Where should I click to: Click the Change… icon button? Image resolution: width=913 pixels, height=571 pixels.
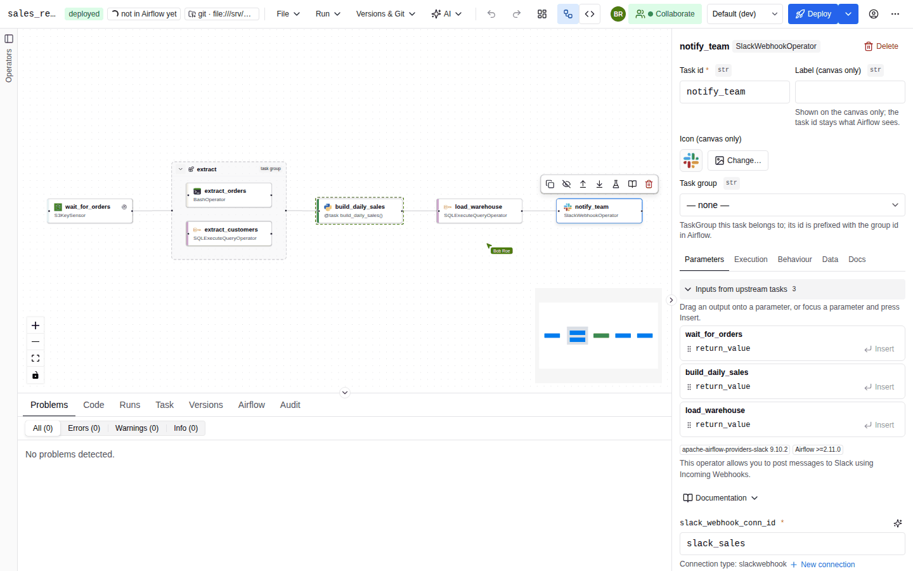click(x=738, y=161)
